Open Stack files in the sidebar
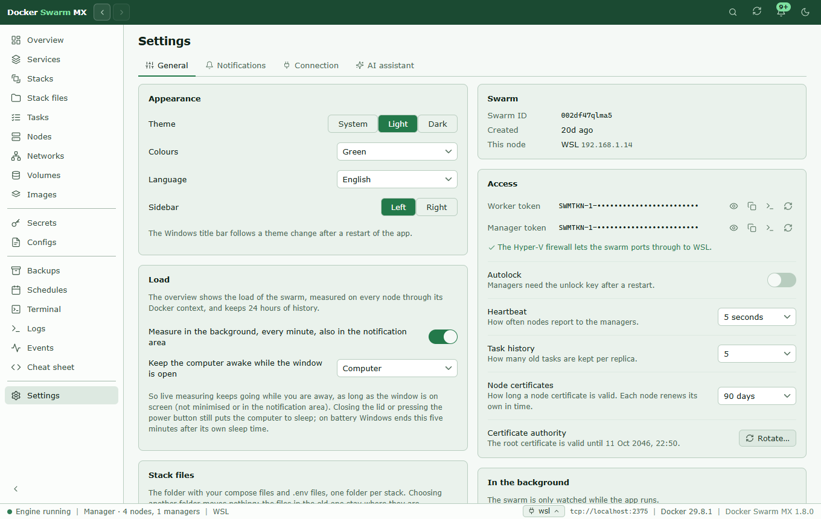821x519 pixels. 62,98
